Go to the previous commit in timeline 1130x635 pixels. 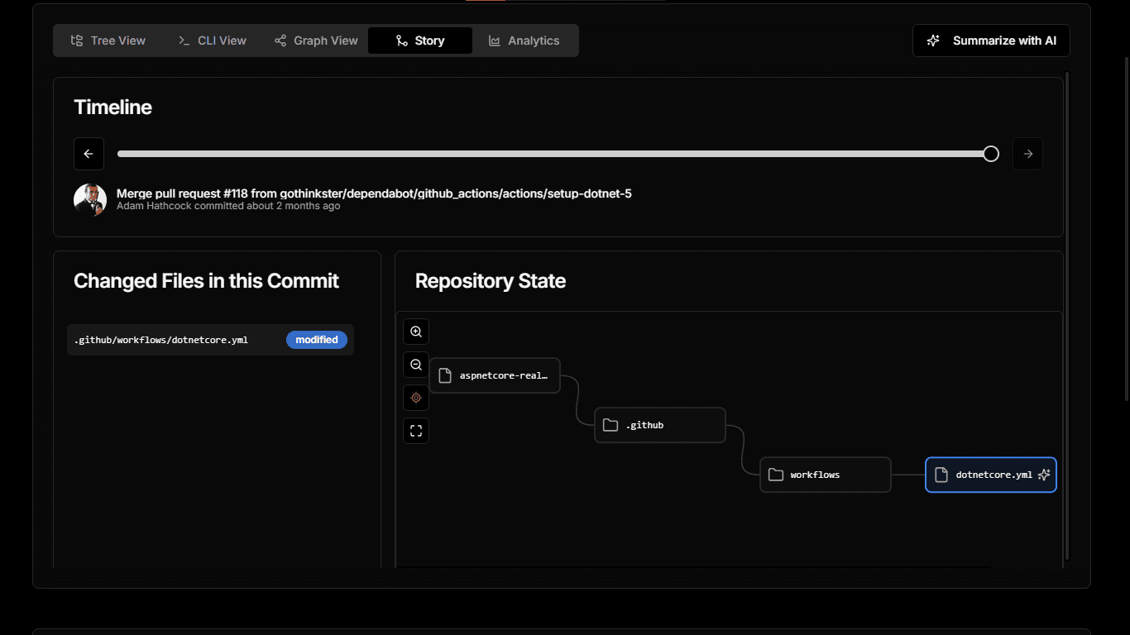click(89, 154)
